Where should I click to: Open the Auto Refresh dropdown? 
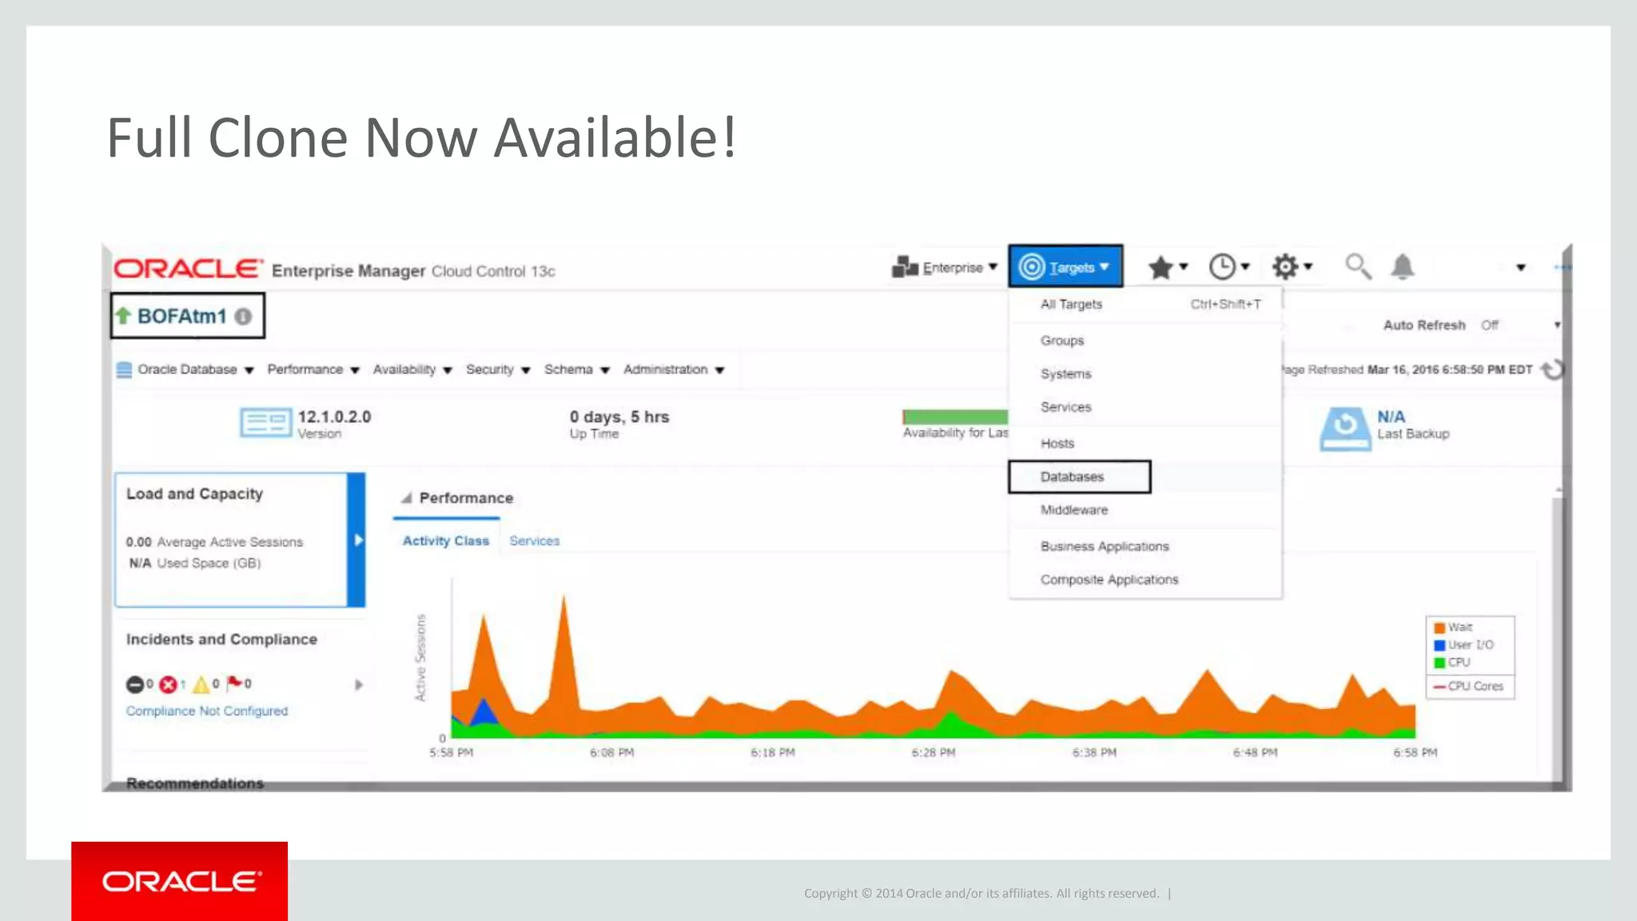point(1555,325)
